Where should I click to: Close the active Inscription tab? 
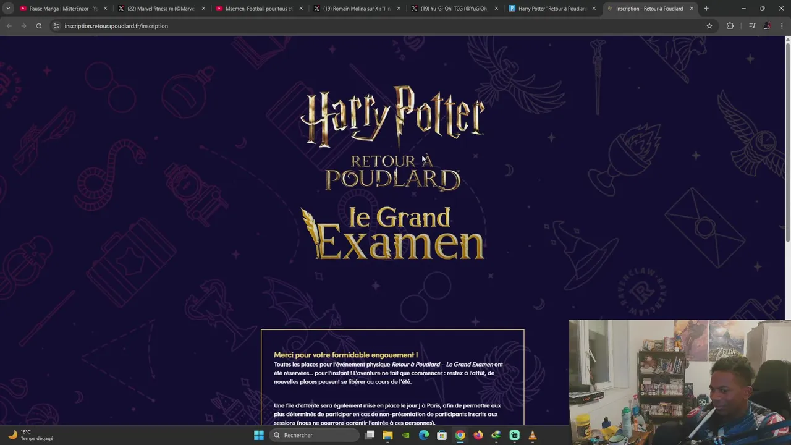click(x=692, y=9)
